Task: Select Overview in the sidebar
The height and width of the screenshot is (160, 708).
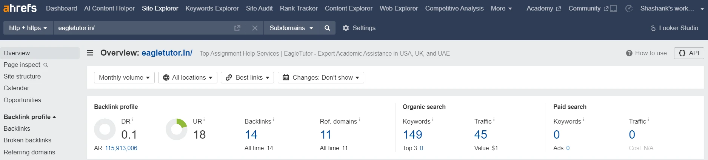Action: coord(40,53)
